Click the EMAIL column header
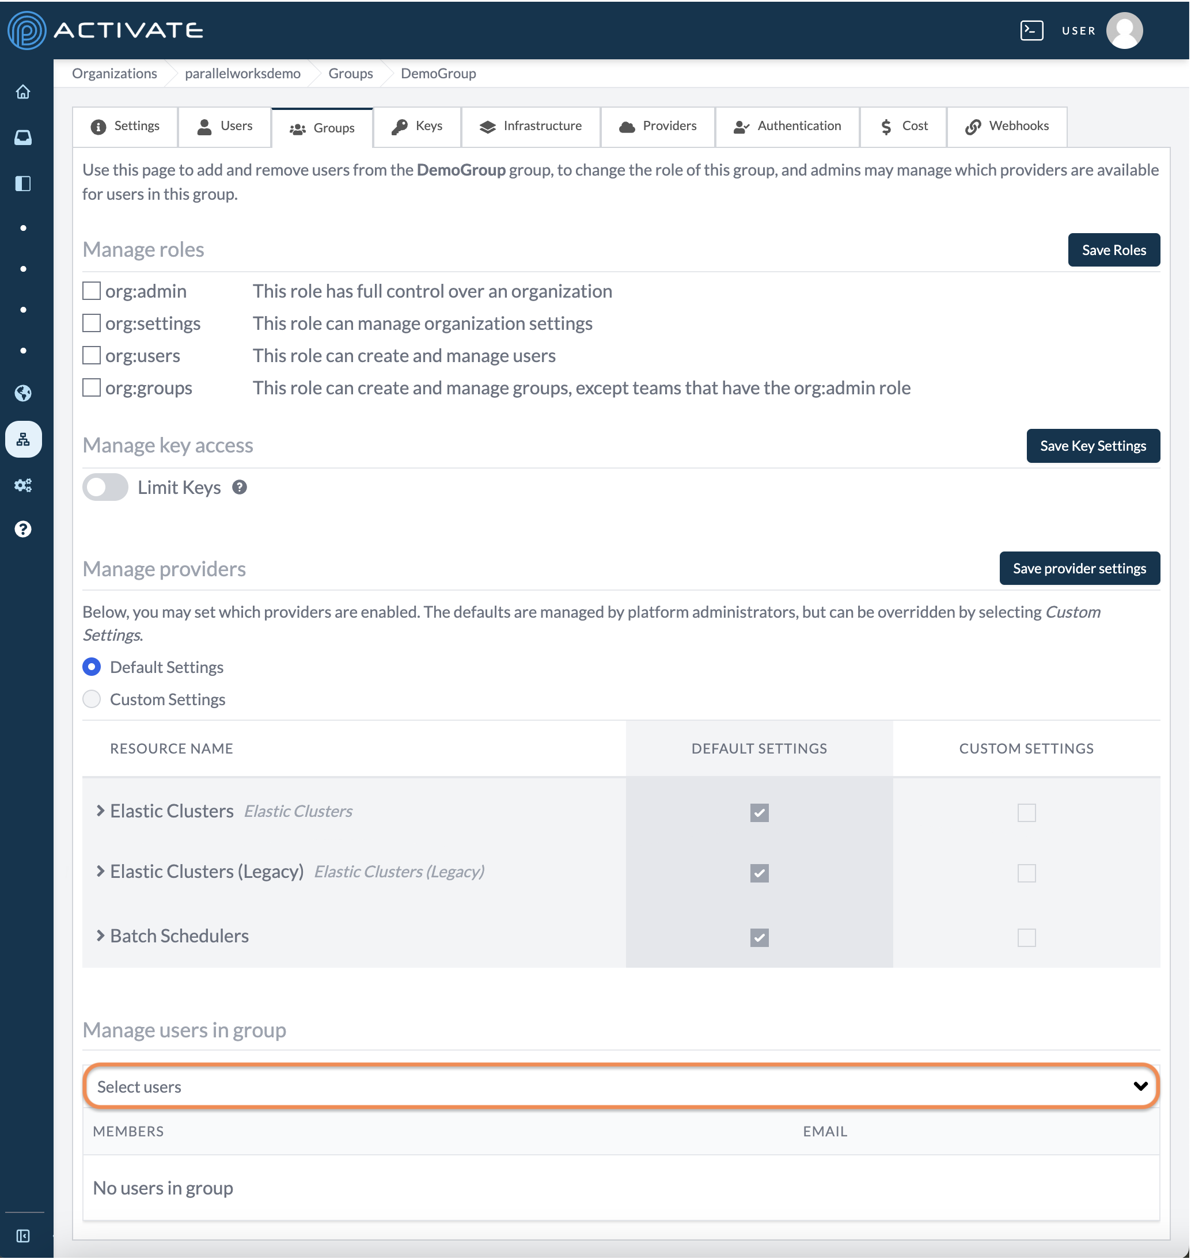The width and height of the screenshot is (1191, 1259). [825, 1131]
